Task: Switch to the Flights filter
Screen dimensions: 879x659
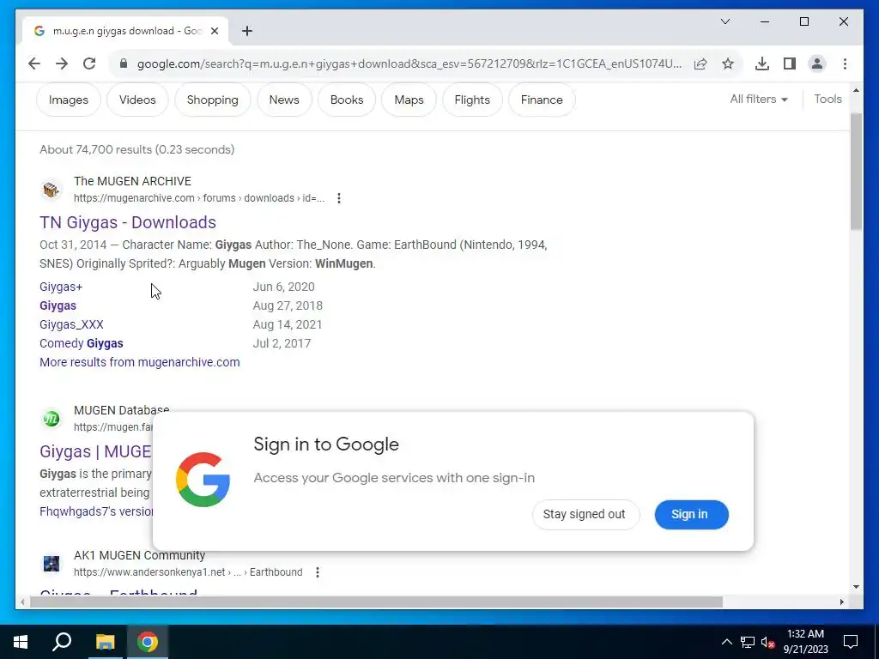Action: point(472,100)
